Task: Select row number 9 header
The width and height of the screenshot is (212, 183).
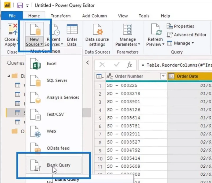Action: coord(100,150)
